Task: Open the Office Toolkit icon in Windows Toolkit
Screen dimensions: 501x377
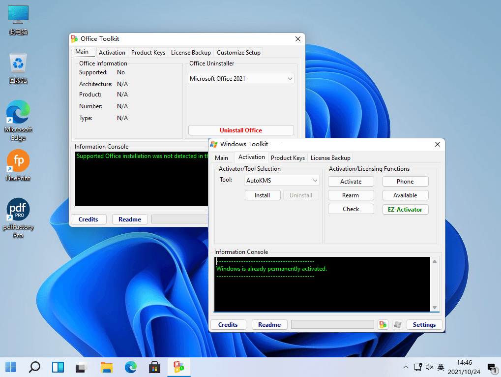Action: 383,324
